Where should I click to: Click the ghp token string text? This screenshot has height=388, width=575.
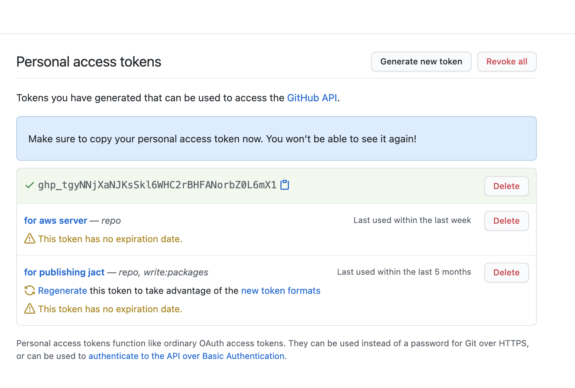pos(157,185)
